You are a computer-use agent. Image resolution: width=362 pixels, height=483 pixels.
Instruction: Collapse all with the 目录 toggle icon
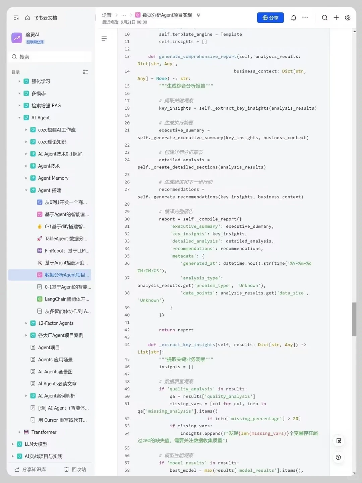point(85,72)
